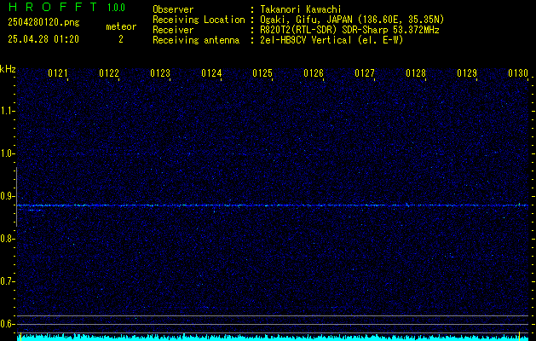Click the 0124 time marker
Viewport: 536px width, 341px height.
pyautogui.click(x=211, y=72)
